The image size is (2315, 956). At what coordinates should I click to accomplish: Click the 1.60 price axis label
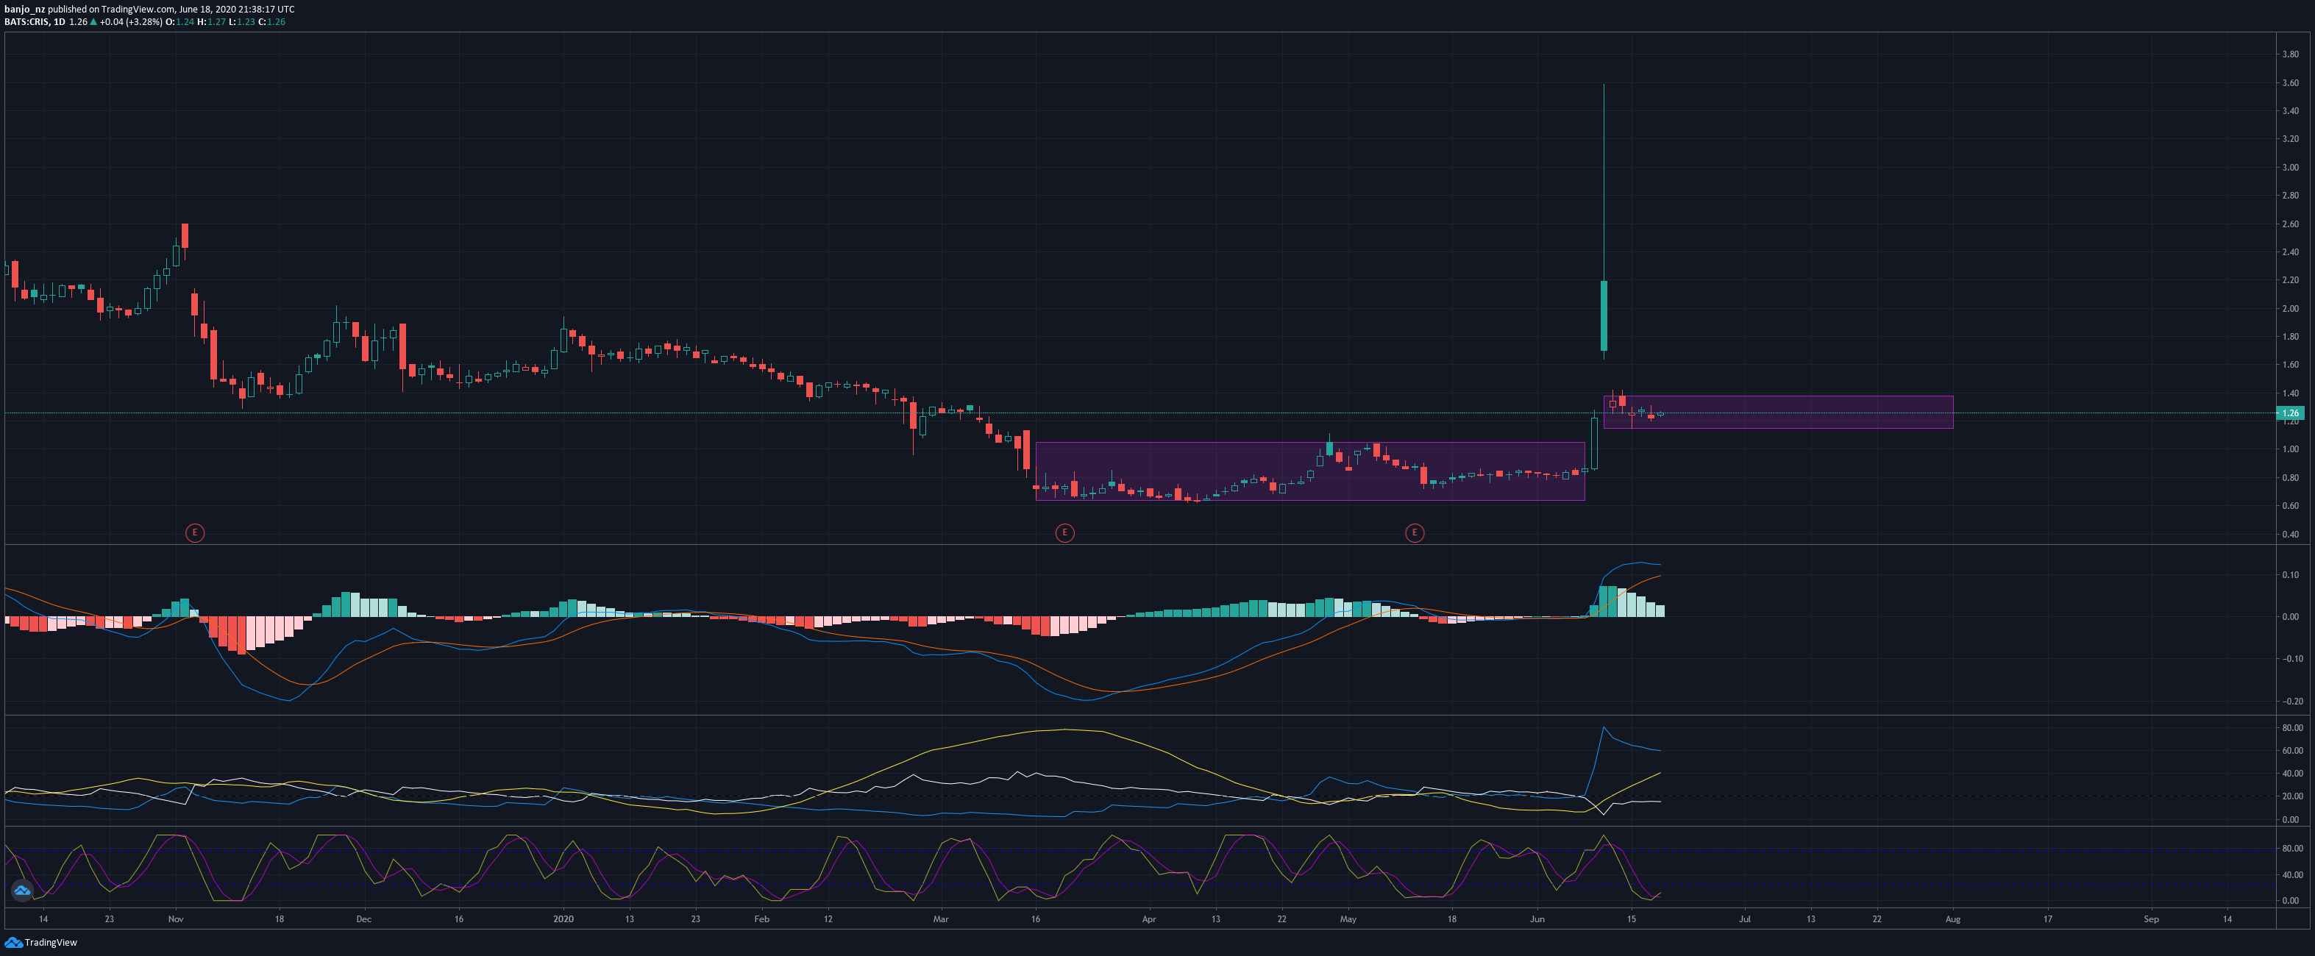coord(2290,365)
